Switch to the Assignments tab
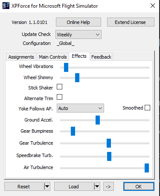 [x=21, y=57]
